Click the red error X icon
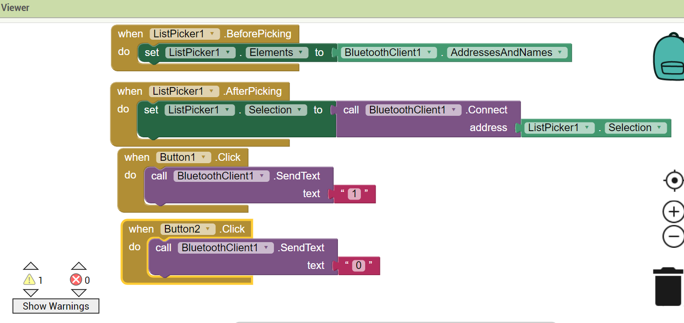The height and width of the screenshot is (323, 684). pos(76,280)
